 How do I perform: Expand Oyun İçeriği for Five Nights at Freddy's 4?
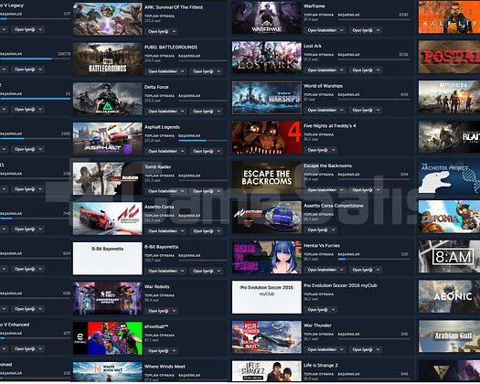(321, 150)
